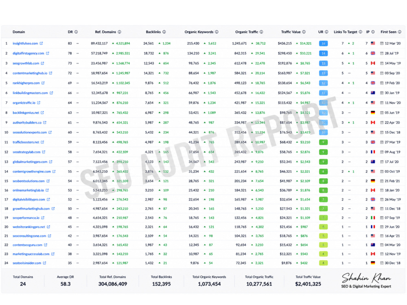Sort table by Domain column header
Image resolution: width=407 pixels, height=305 pixels.
pyautogui.click(x=19, y=32)
